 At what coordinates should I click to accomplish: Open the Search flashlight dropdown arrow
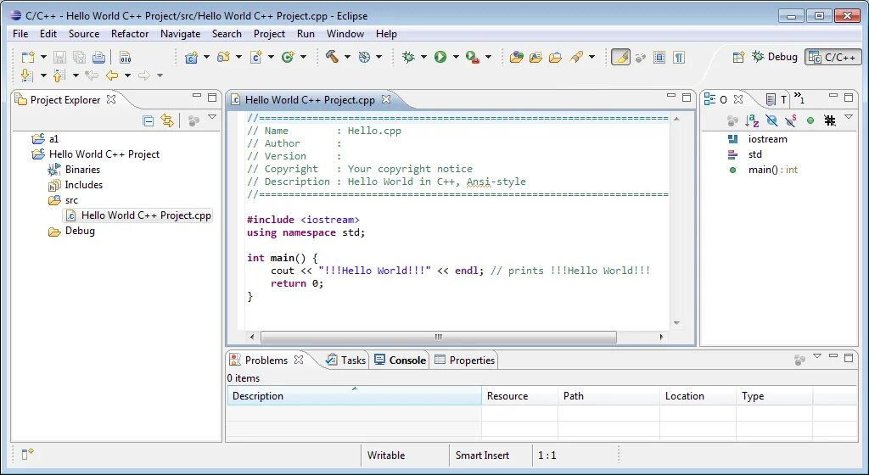(591, 57)
